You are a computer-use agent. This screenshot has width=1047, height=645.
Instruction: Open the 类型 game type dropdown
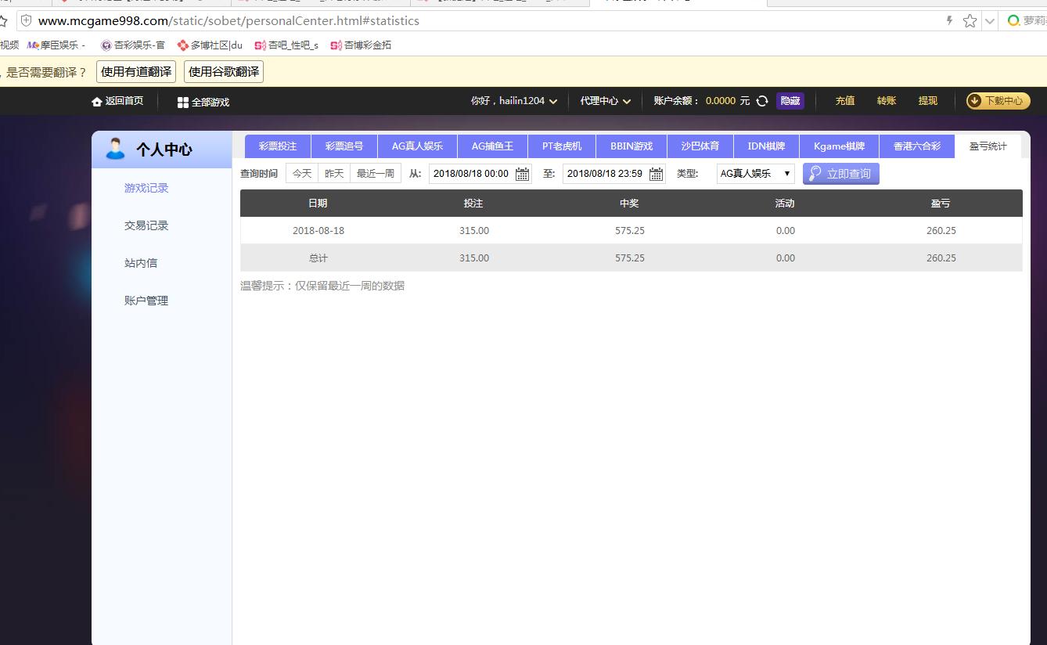(x=754, y=173)
